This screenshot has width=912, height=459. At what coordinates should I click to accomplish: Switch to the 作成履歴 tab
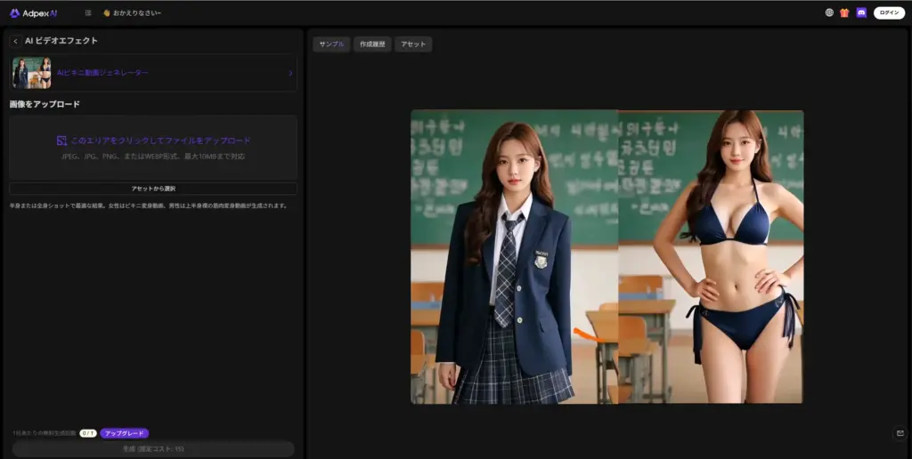coord(372,44)
